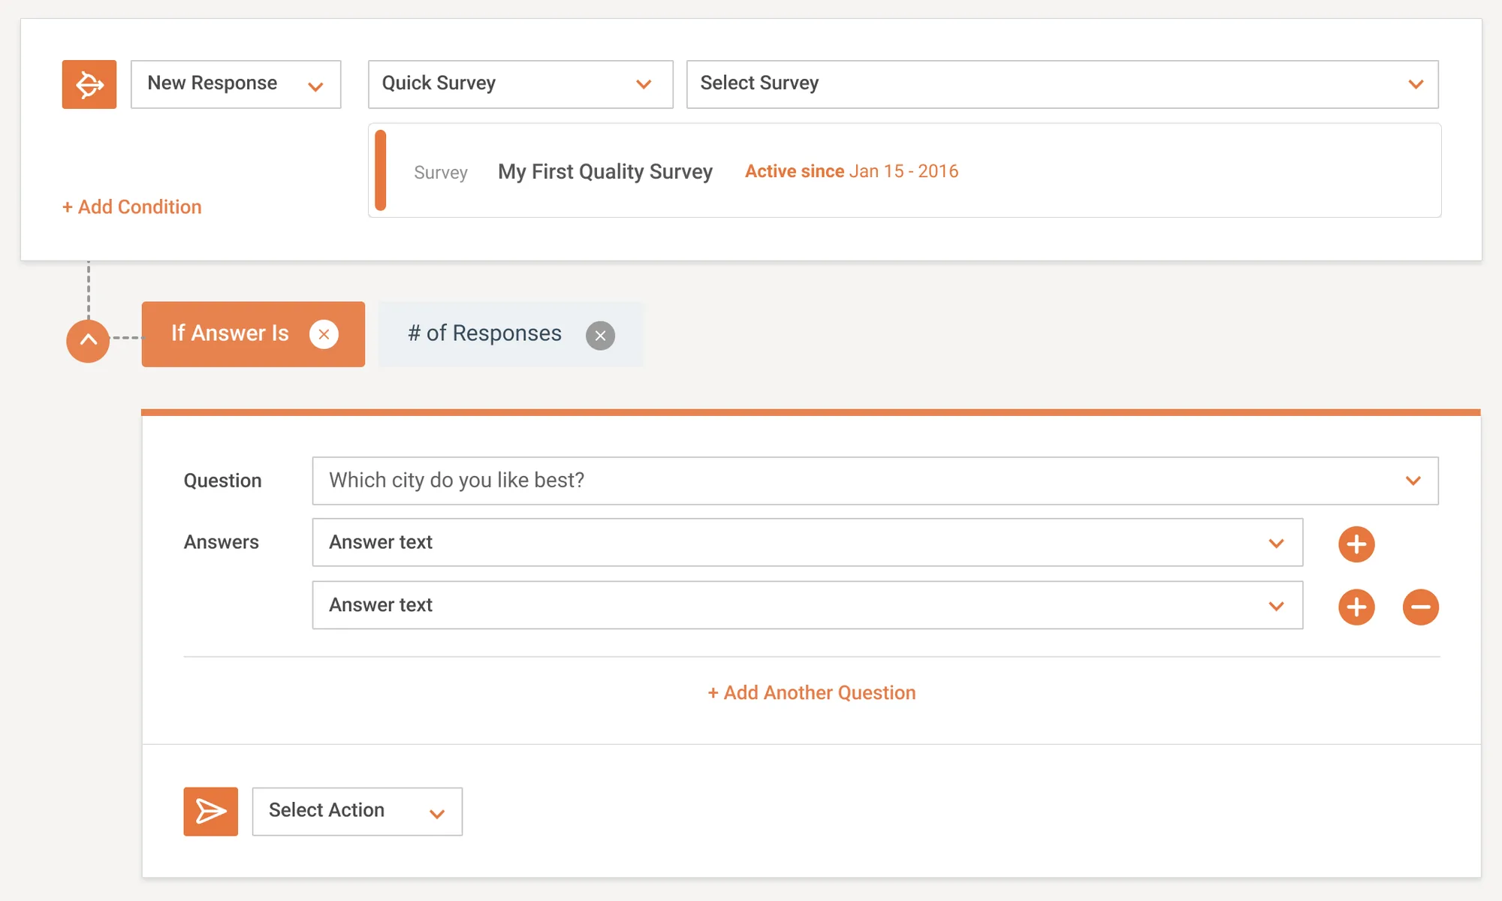Click the + Add Condition link
1502x901 pixels.
tap(132, 206)
